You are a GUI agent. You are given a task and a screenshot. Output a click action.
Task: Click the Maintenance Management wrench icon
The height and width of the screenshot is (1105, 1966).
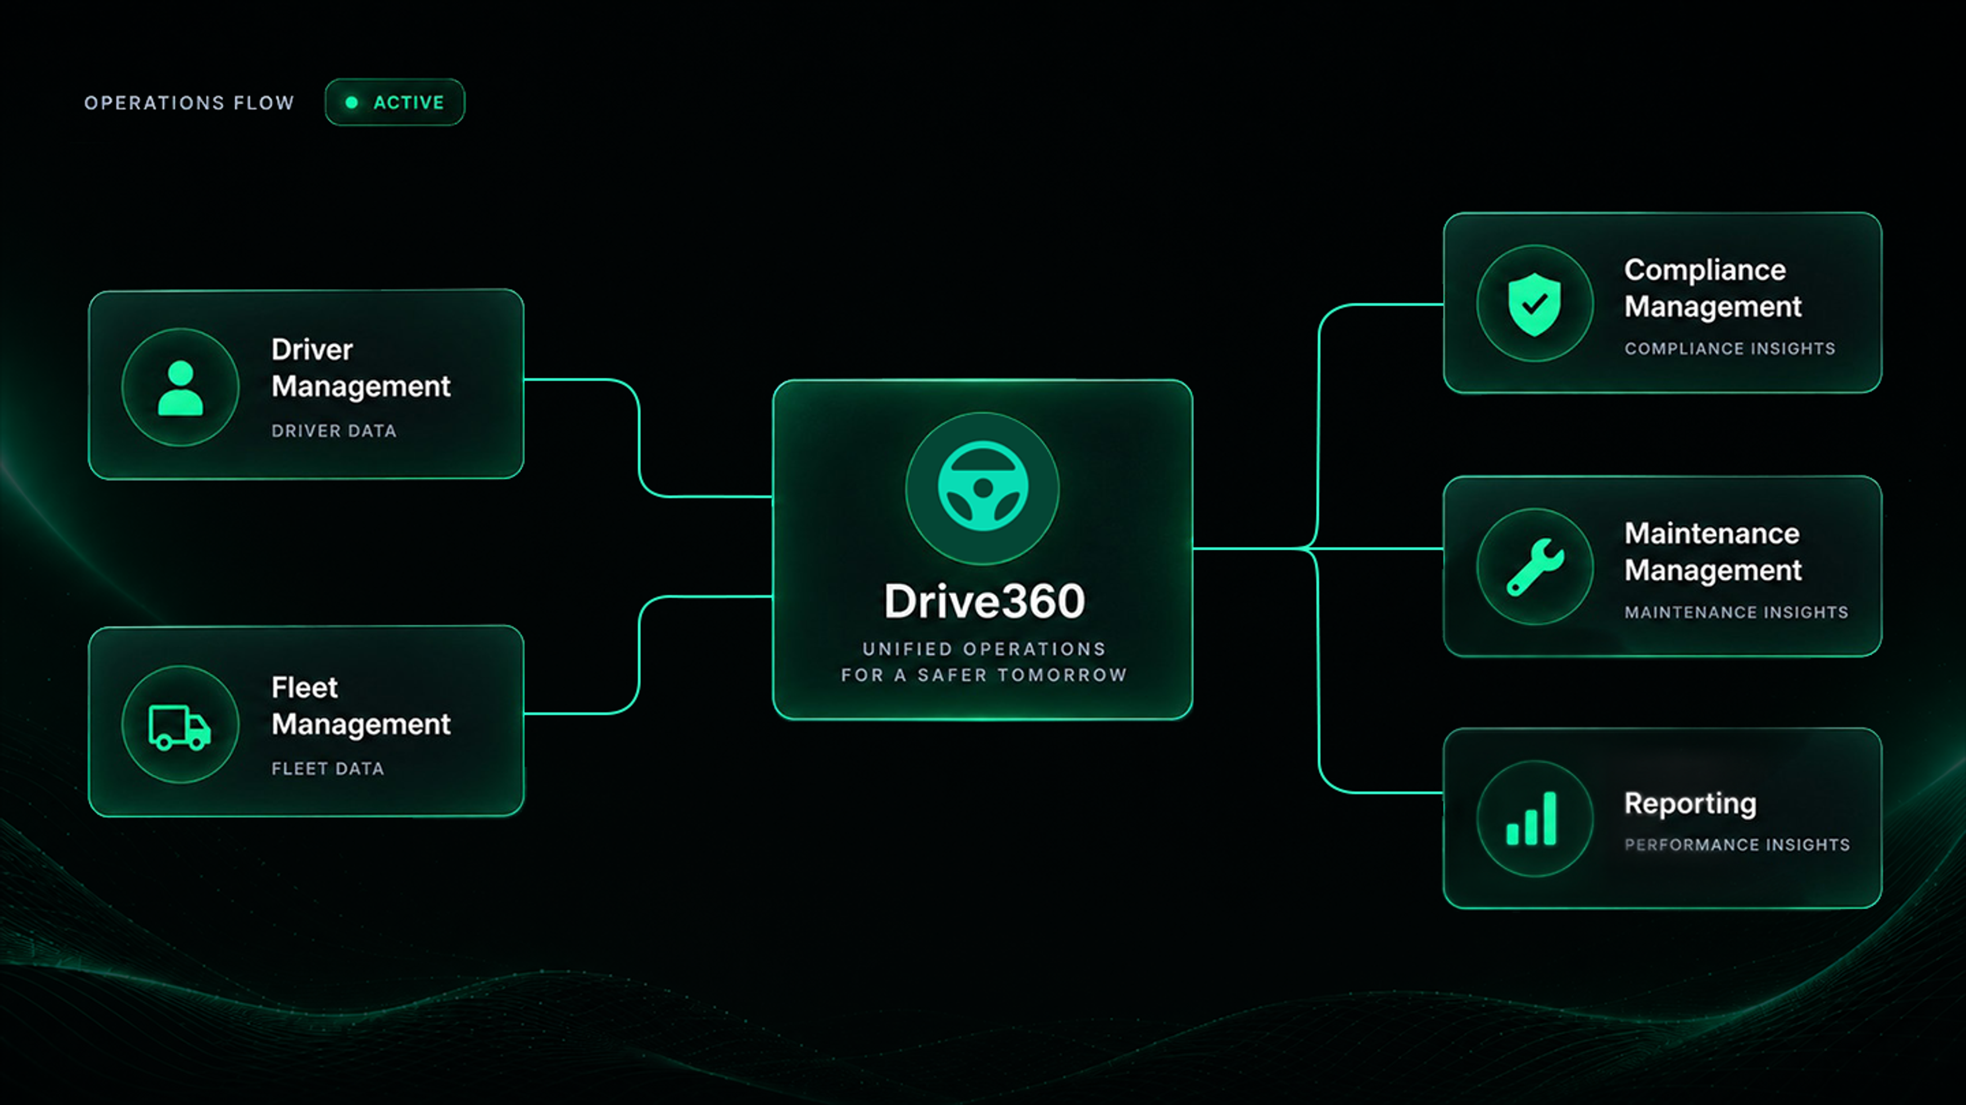(x=1535, y=567)
